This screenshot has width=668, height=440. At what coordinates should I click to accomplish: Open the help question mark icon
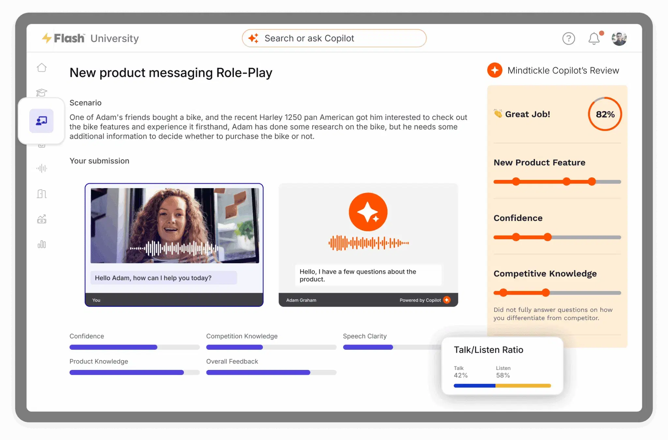[x=569, y=38]
